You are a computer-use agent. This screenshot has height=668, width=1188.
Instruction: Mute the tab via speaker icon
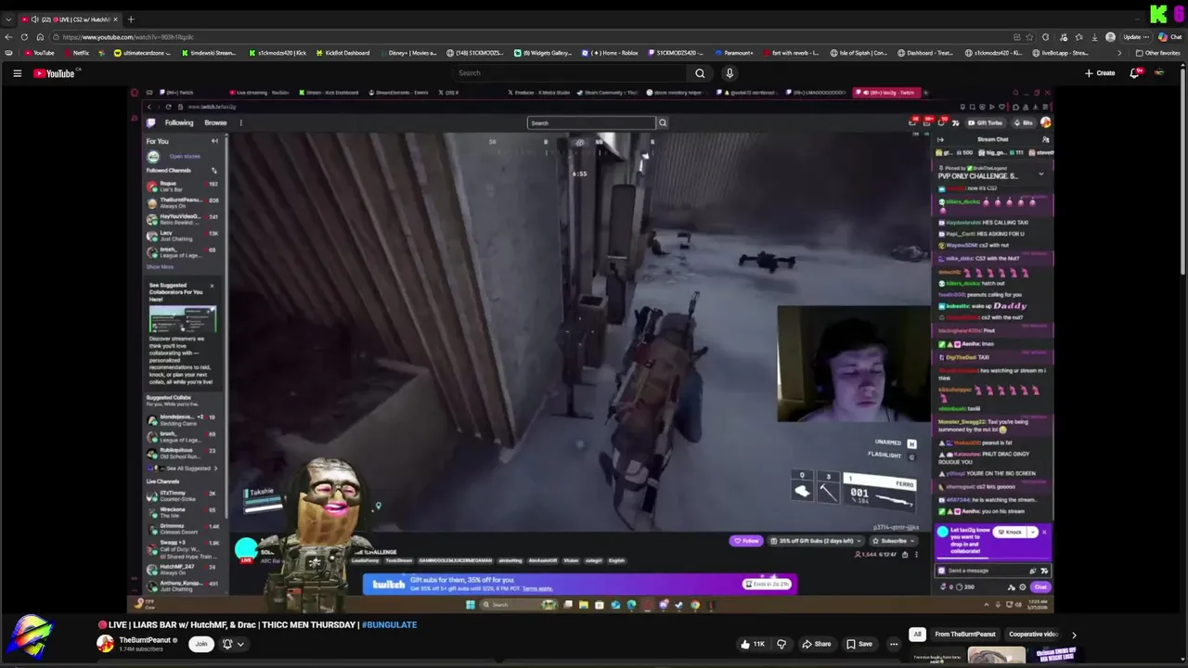tap(34, 19)
